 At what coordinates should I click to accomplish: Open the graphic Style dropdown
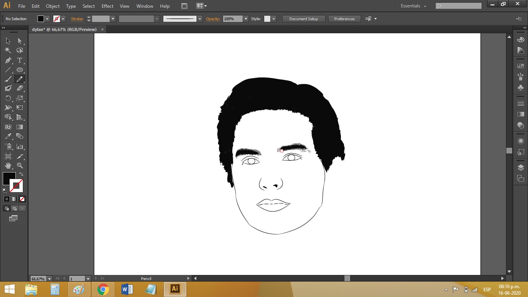(274, 19)
